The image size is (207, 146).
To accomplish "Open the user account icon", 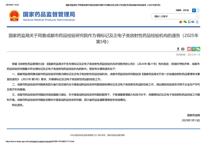I will click(197, 22).
